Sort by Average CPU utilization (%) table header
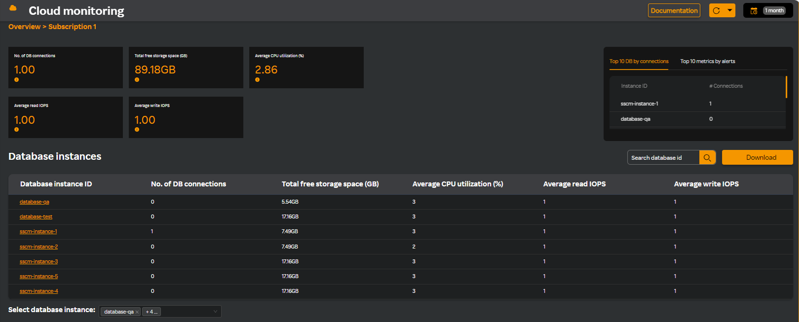799x322 pixels. [x=457, y=184]
